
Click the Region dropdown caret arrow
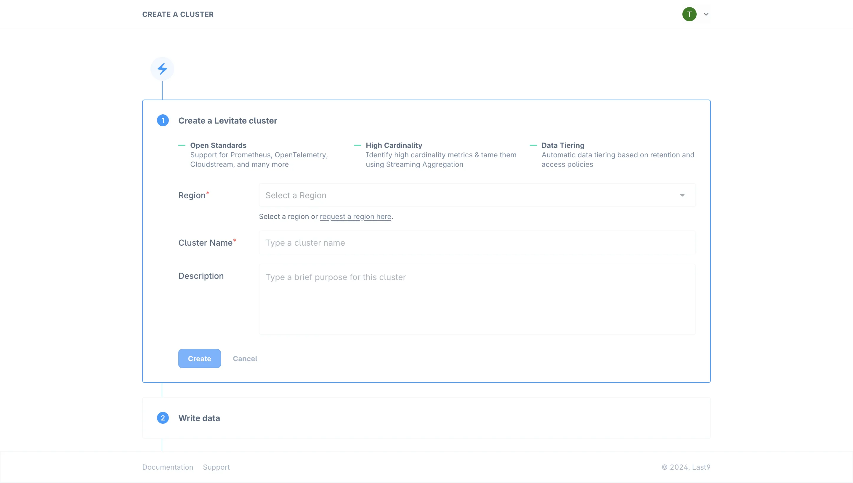pos(682,195)
